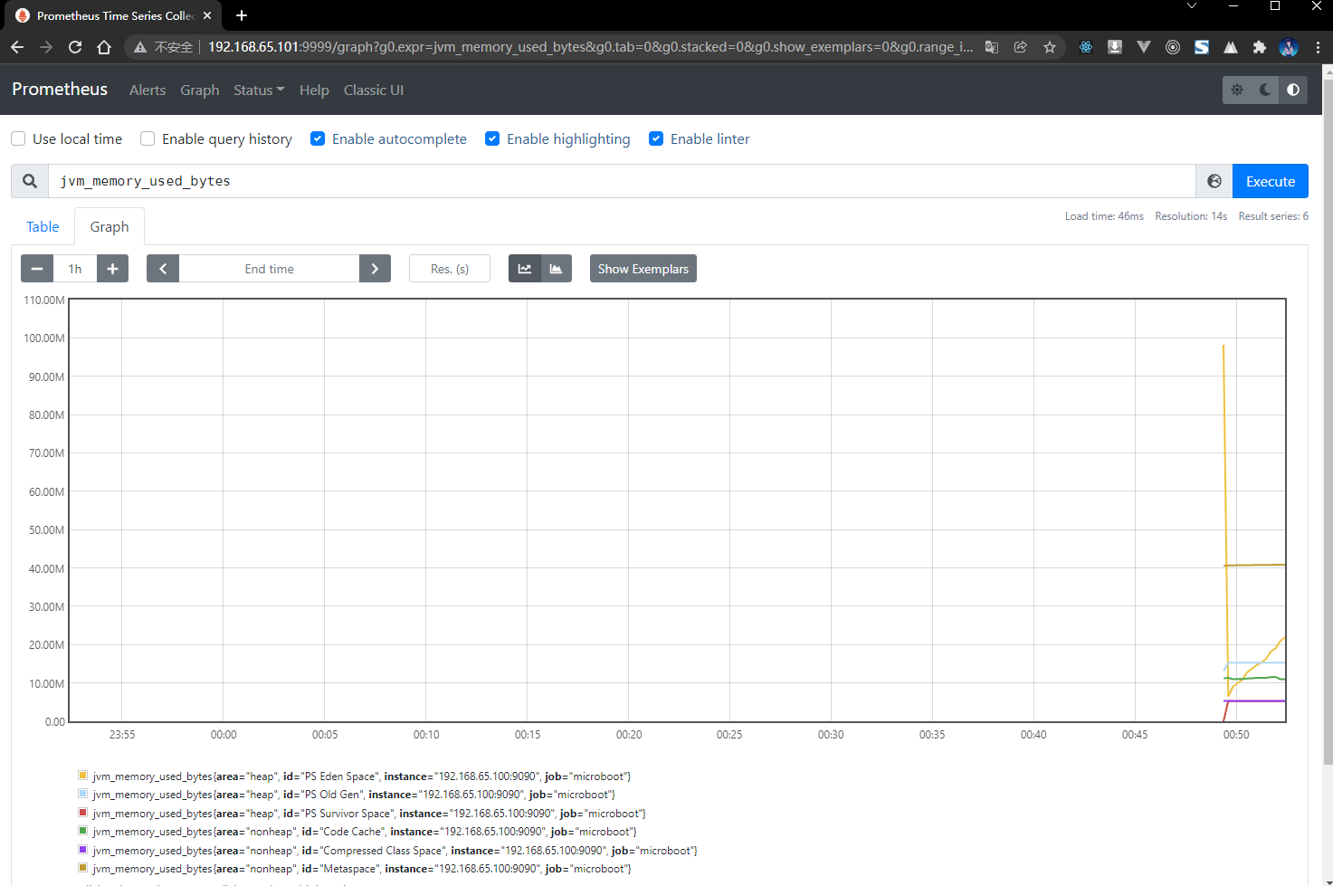The height and width of the screenshot is (886, 1333).
Task: Click the Prometheus brand link
Action: click(60, 89)
